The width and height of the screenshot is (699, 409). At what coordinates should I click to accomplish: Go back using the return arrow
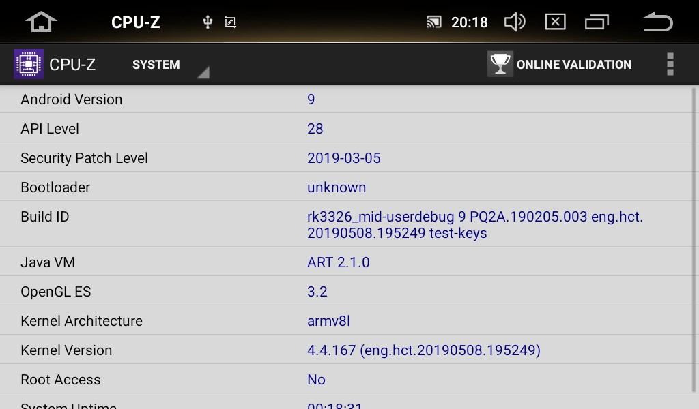[x=658, y=22]
